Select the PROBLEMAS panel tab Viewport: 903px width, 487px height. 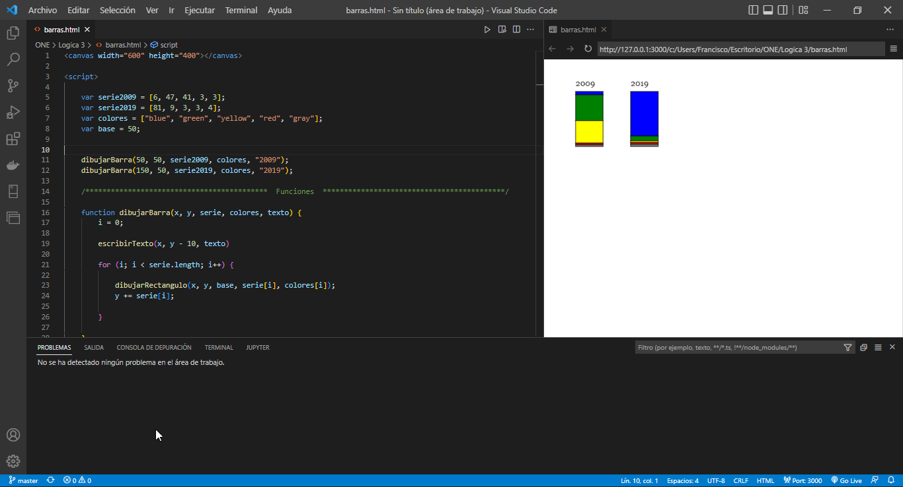(54, 347)
